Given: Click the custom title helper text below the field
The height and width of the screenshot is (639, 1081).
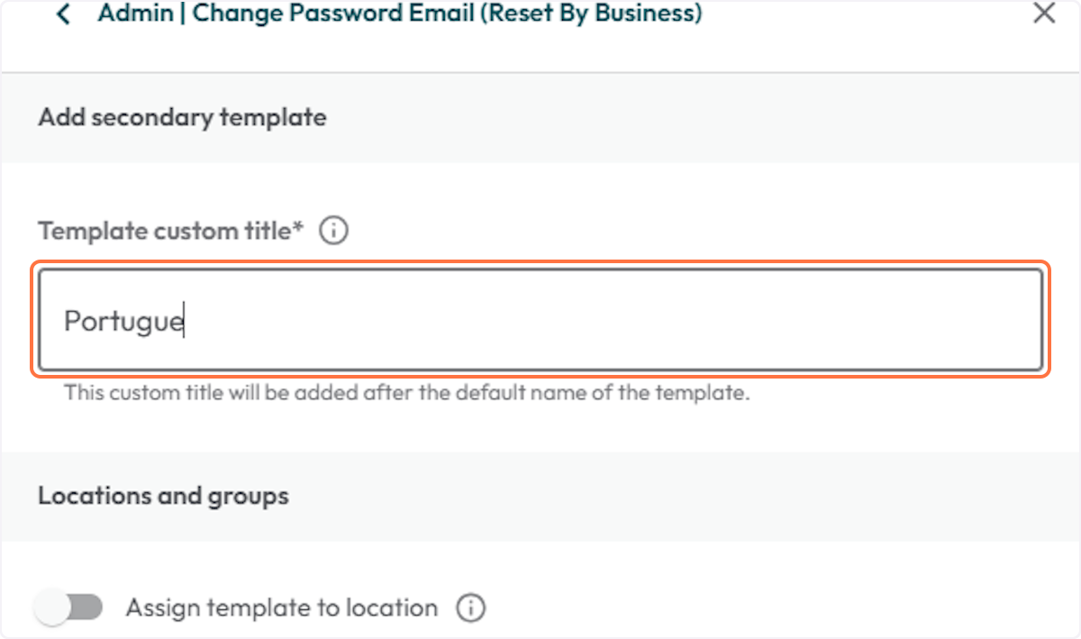Looking at the screenshot, I should 406,394.
